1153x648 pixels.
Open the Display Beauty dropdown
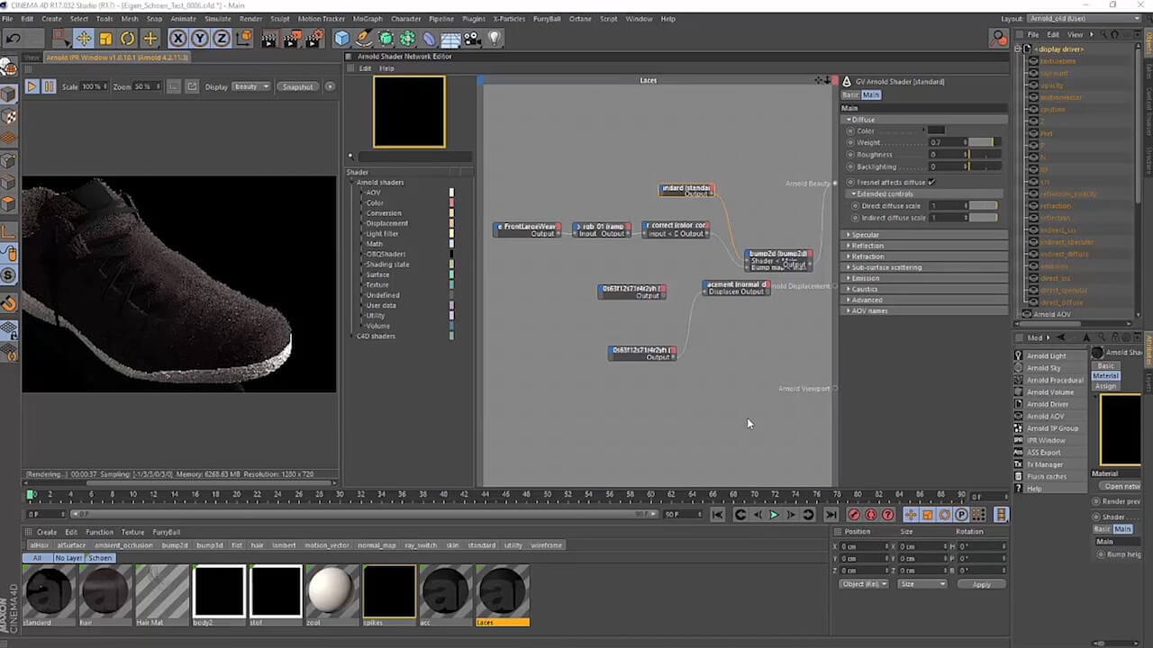click(251, 86)
